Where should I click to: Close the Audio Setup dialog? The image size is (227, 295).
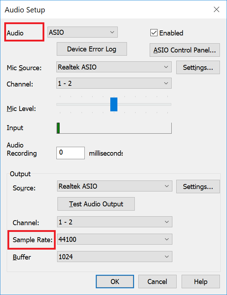[x=216, y=10]
